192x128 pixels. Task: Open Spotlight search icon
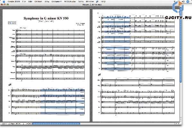pyautogui.click(x=188, y=2)
